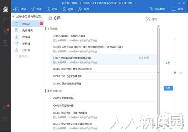
Task: Collapse the 上海ABC123有限公司 tree node
Action: click(x=13, y=16)
